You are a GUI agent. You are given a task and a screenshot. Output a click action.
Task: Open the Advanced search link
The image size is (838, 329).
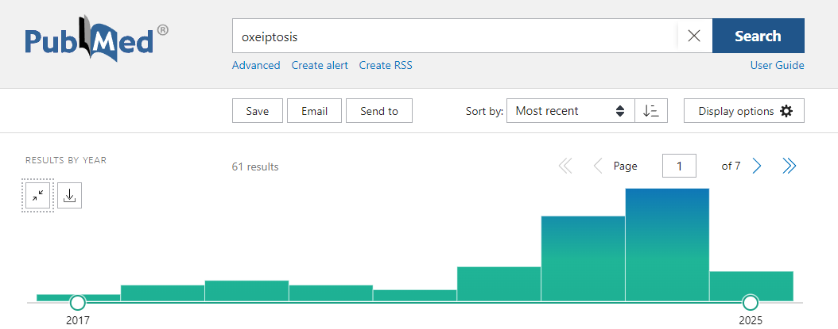pyautogui.click(x=255, y=65)
